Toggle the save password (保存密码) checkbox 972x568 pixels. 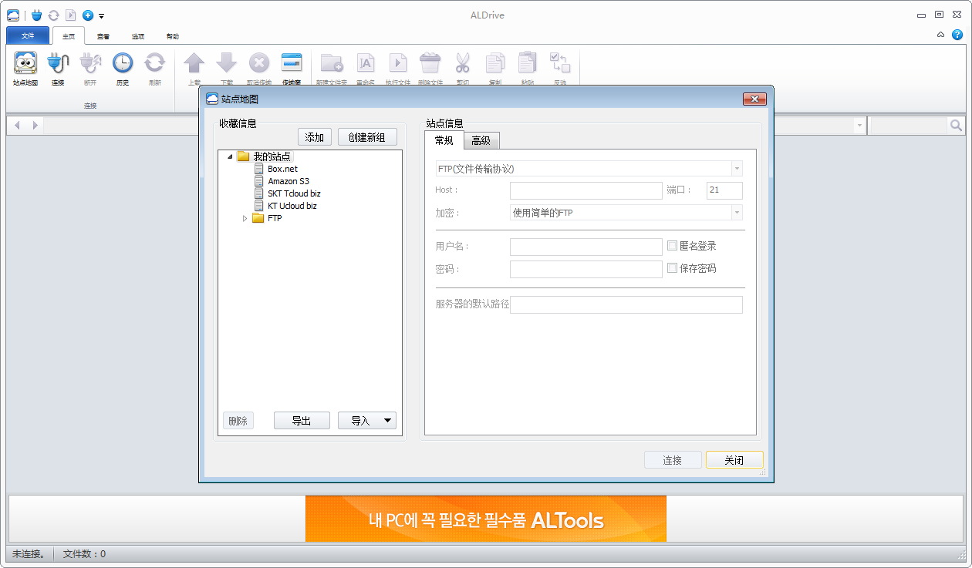[673, 268]
